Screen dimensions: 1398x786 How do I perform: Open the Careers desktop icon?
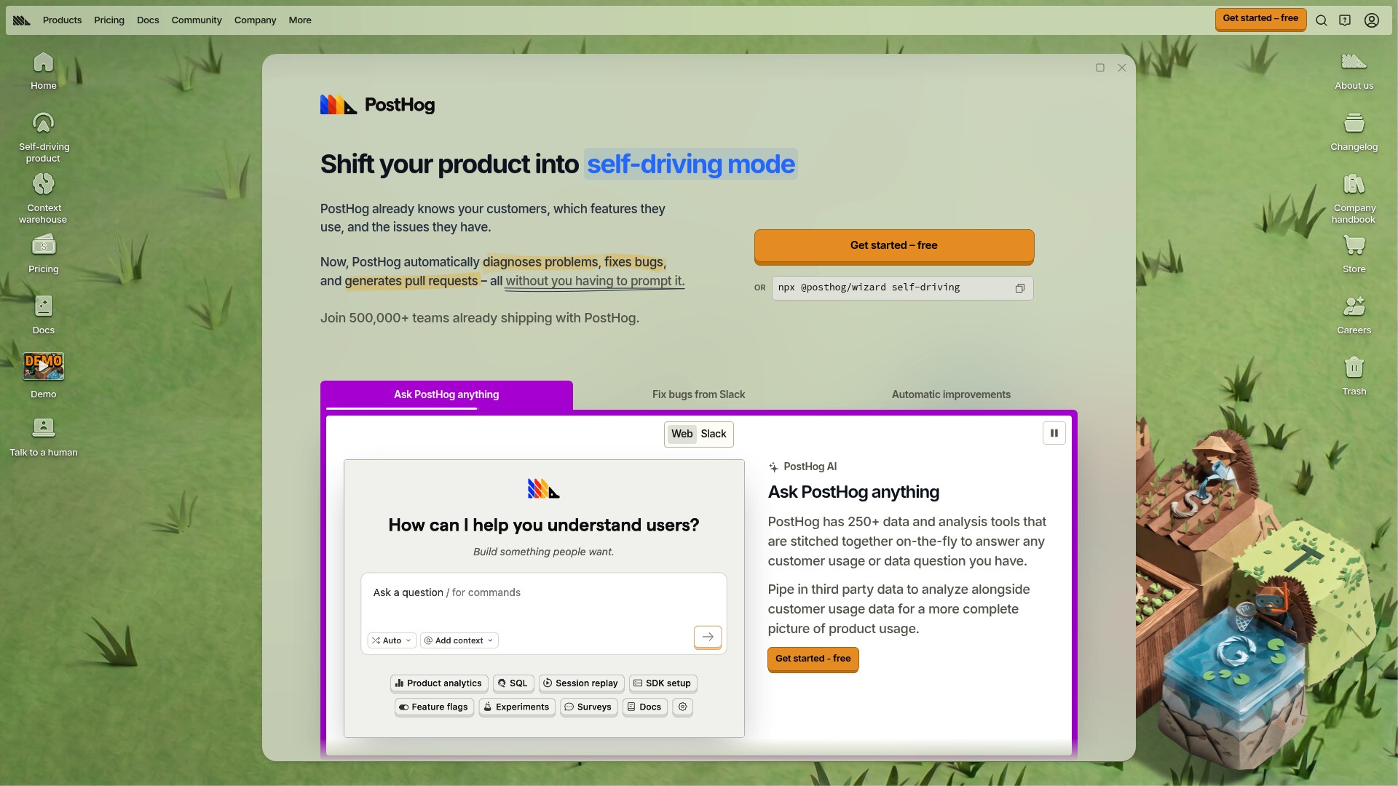pyautogui.click(x=1354, y=315)
